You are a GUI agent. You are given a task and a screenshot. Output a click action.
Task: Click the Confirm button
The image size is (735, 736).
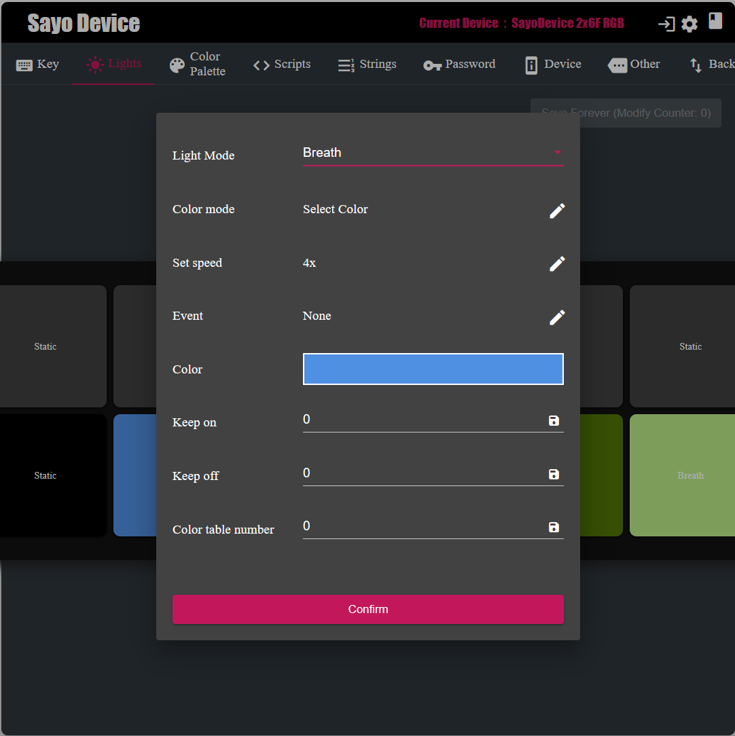click(x=367, y=609)
